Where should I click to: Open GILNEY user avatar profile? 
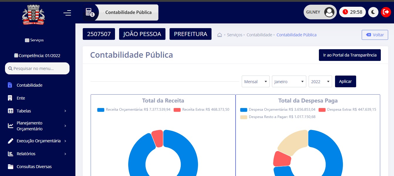pos(329,12)
